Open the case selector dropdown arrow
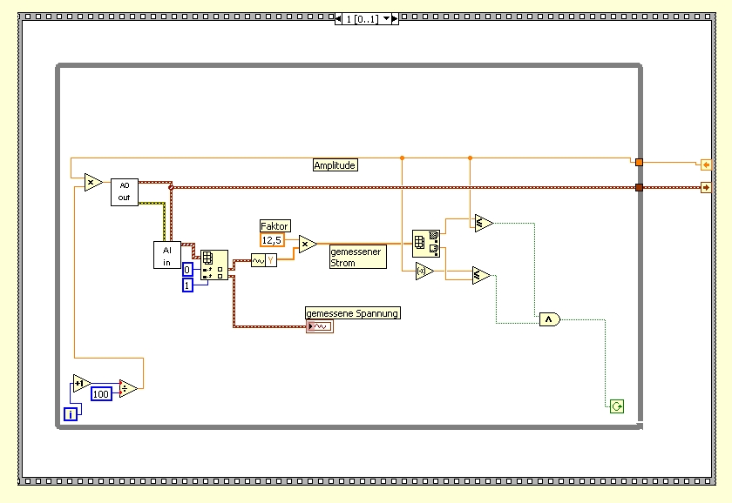This screenshot has height=503, width=732. [x=386, y=18]
